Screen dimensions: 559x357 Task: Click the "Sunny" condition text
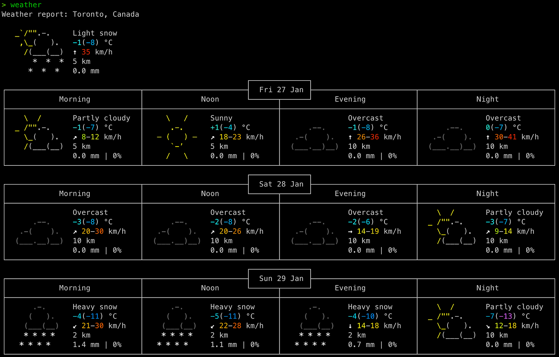221,118
